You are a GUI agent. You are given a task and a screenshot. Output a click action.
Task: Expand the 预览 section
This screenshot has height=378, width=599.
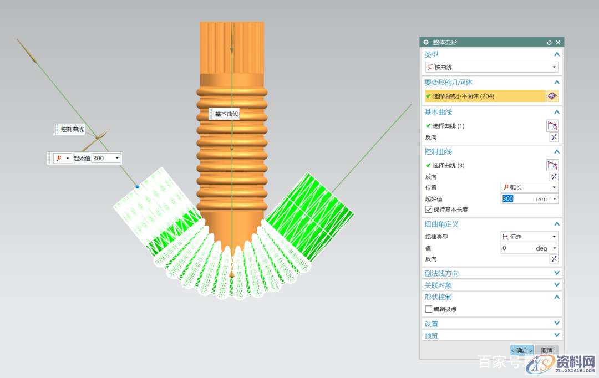coord(557,335)
